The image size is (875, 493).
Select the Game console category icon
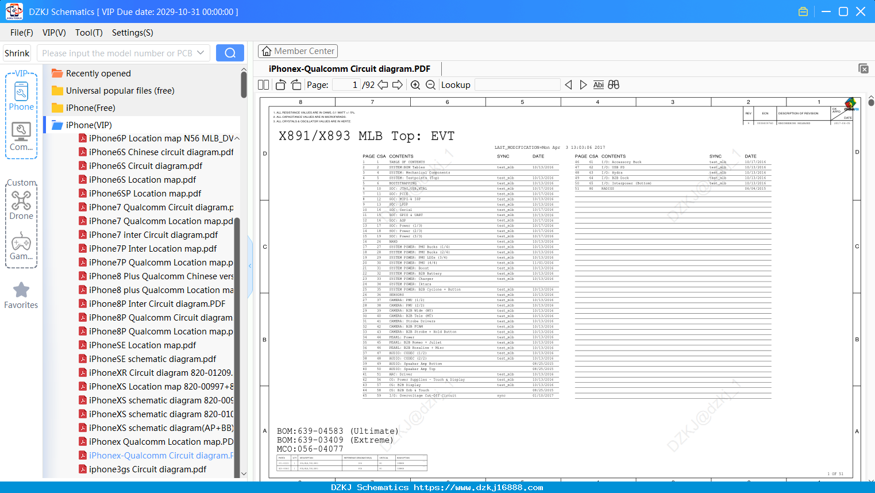coord(21,246)
